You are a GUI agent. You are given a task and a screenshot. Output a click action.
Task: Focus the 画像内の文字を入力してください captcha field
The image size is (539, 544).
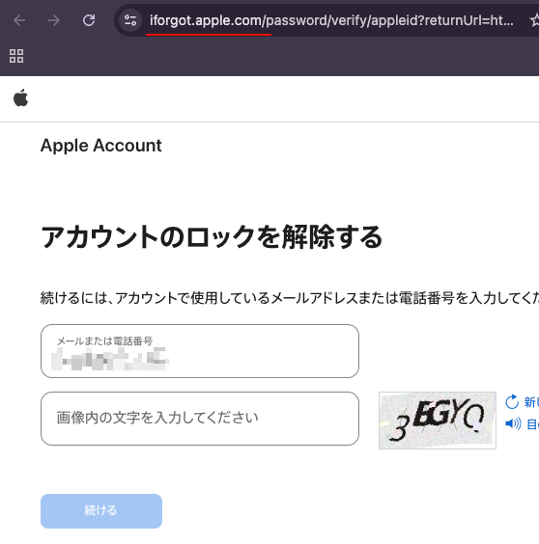200,419
